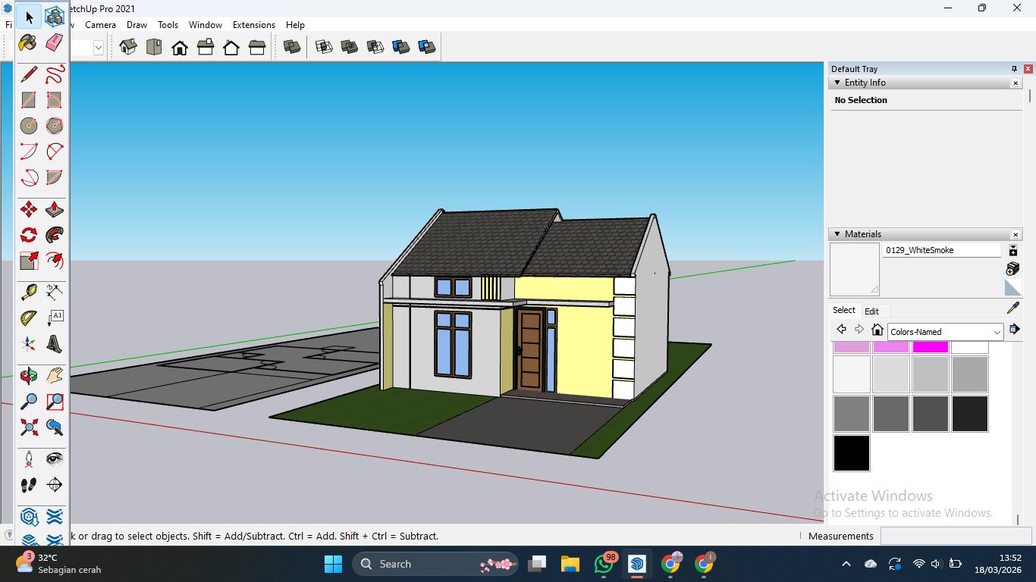Collapse the Entity Info panel

[837, 83]
